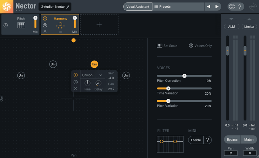
Task: Click the input gain 0.0 readout
Action: point(228,125)
